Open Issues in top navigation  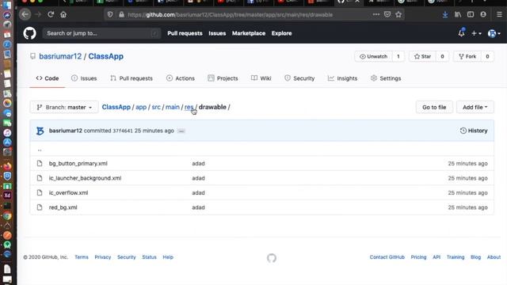pyautogui.click(x=217, y=33)
